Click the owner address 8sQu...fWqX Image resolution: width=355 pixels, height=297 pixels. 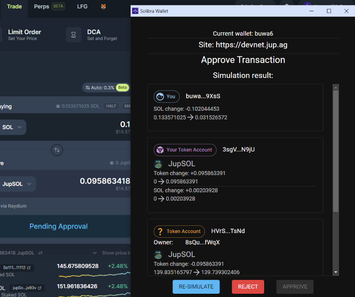tap(203, 242)
